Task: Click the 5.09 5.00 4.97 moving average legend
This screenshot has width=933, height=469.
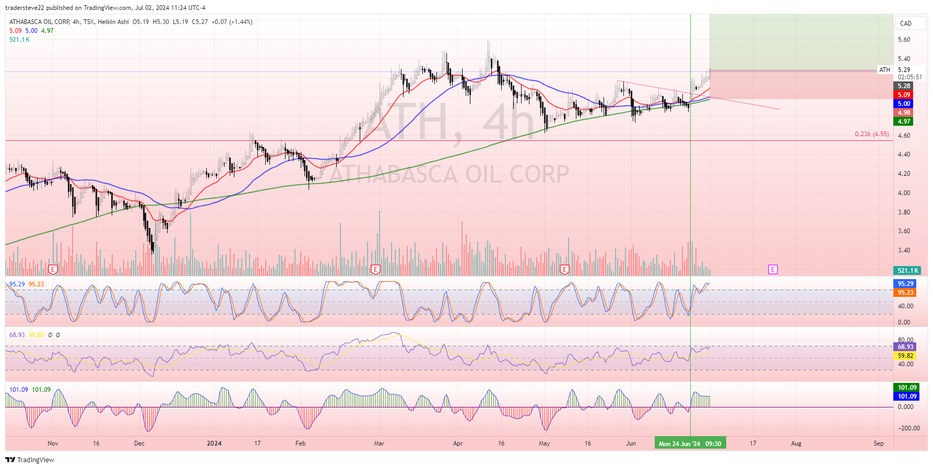Action: pos(31,31)
